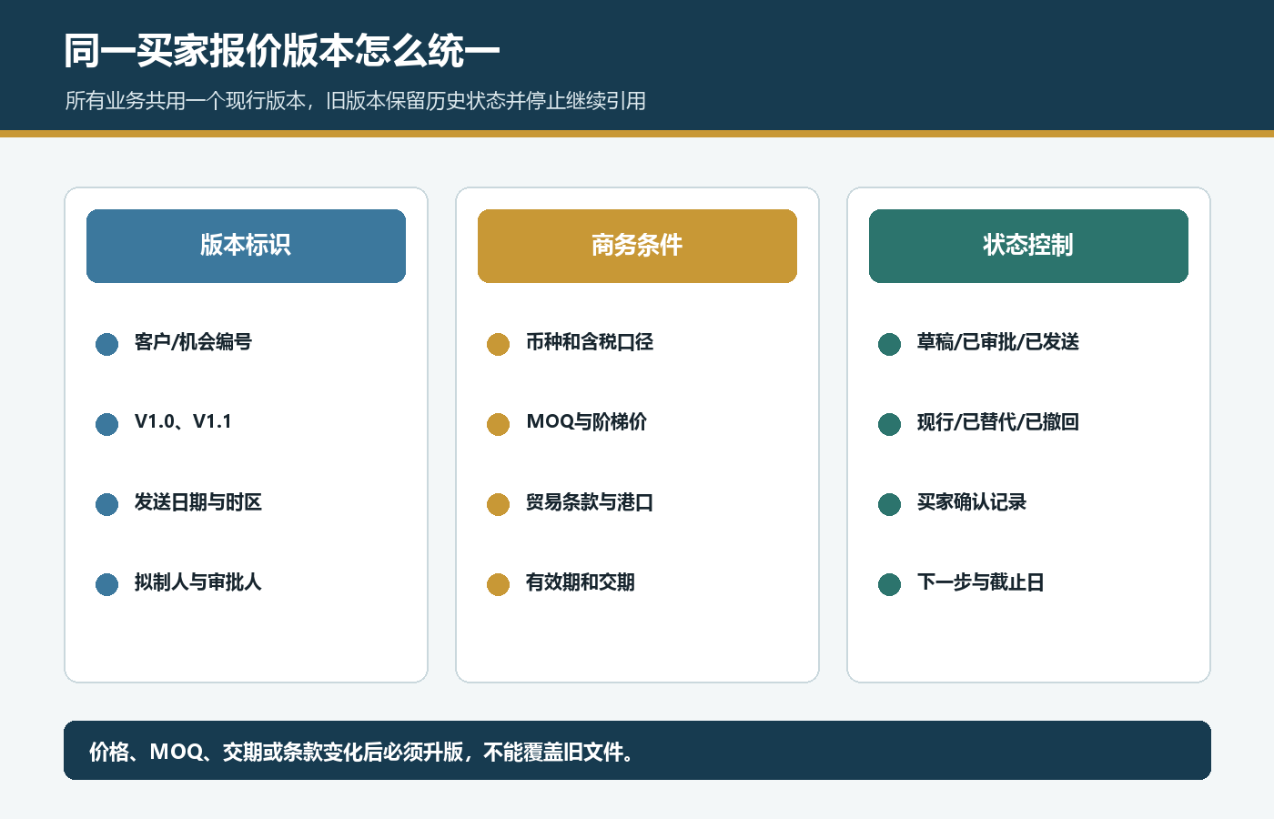Click the gold dot beside MOQ与阶梯价
The image size is (1274, 819).
498,424
